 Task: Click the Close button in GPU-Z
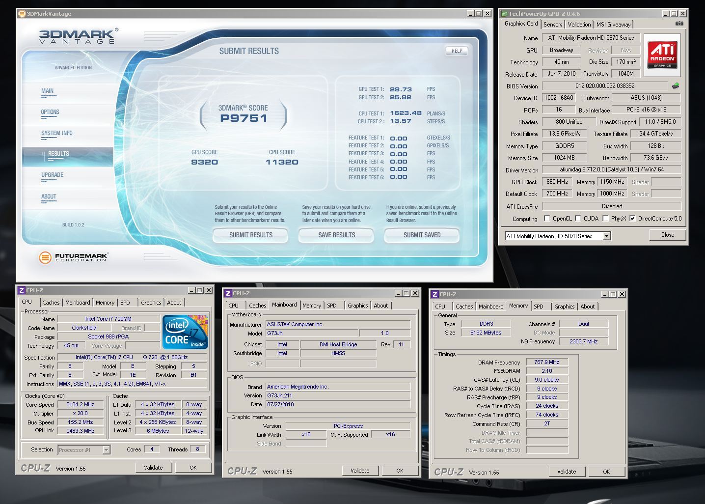667,235
